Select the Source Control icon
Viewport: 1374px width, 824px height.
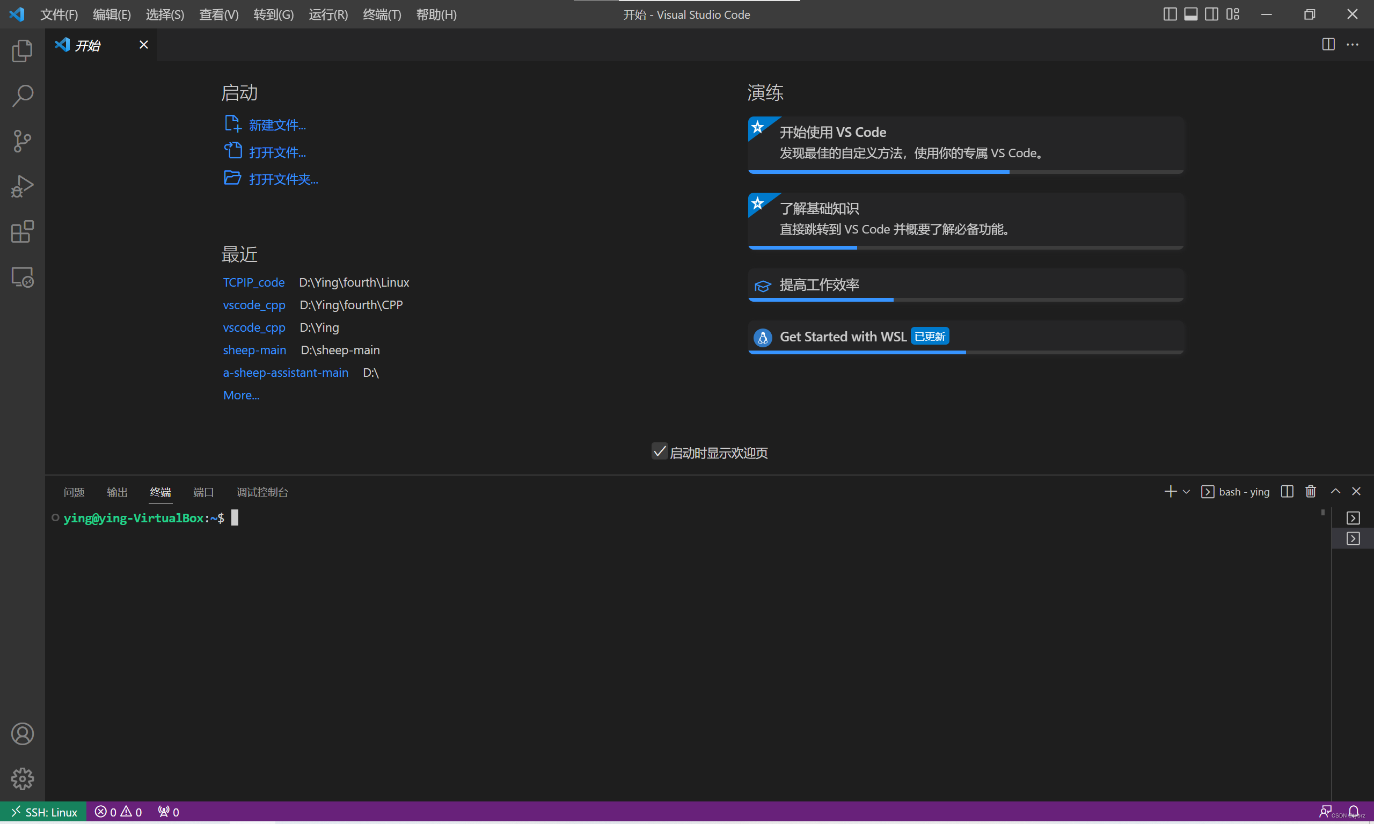click(22, 141)
